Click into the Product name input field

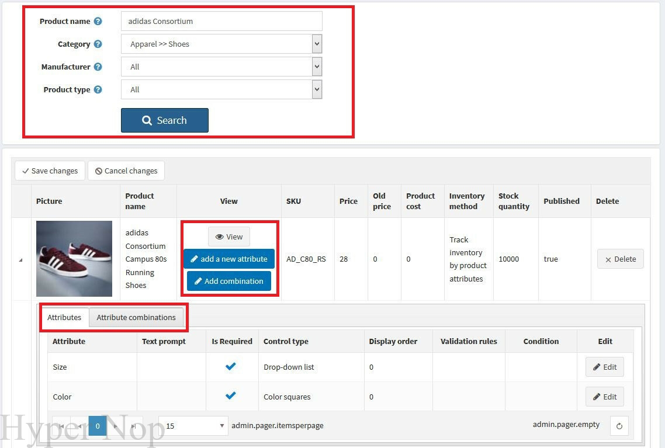pyautogui.click(x=221, y=21)
